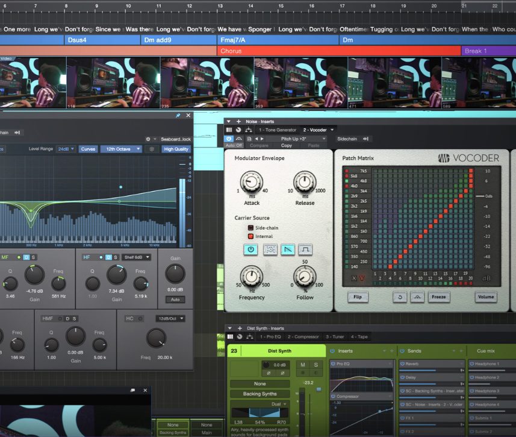
Task: Click the Auto gain button in Pro EQ
Action: click(x=175, y=300)
